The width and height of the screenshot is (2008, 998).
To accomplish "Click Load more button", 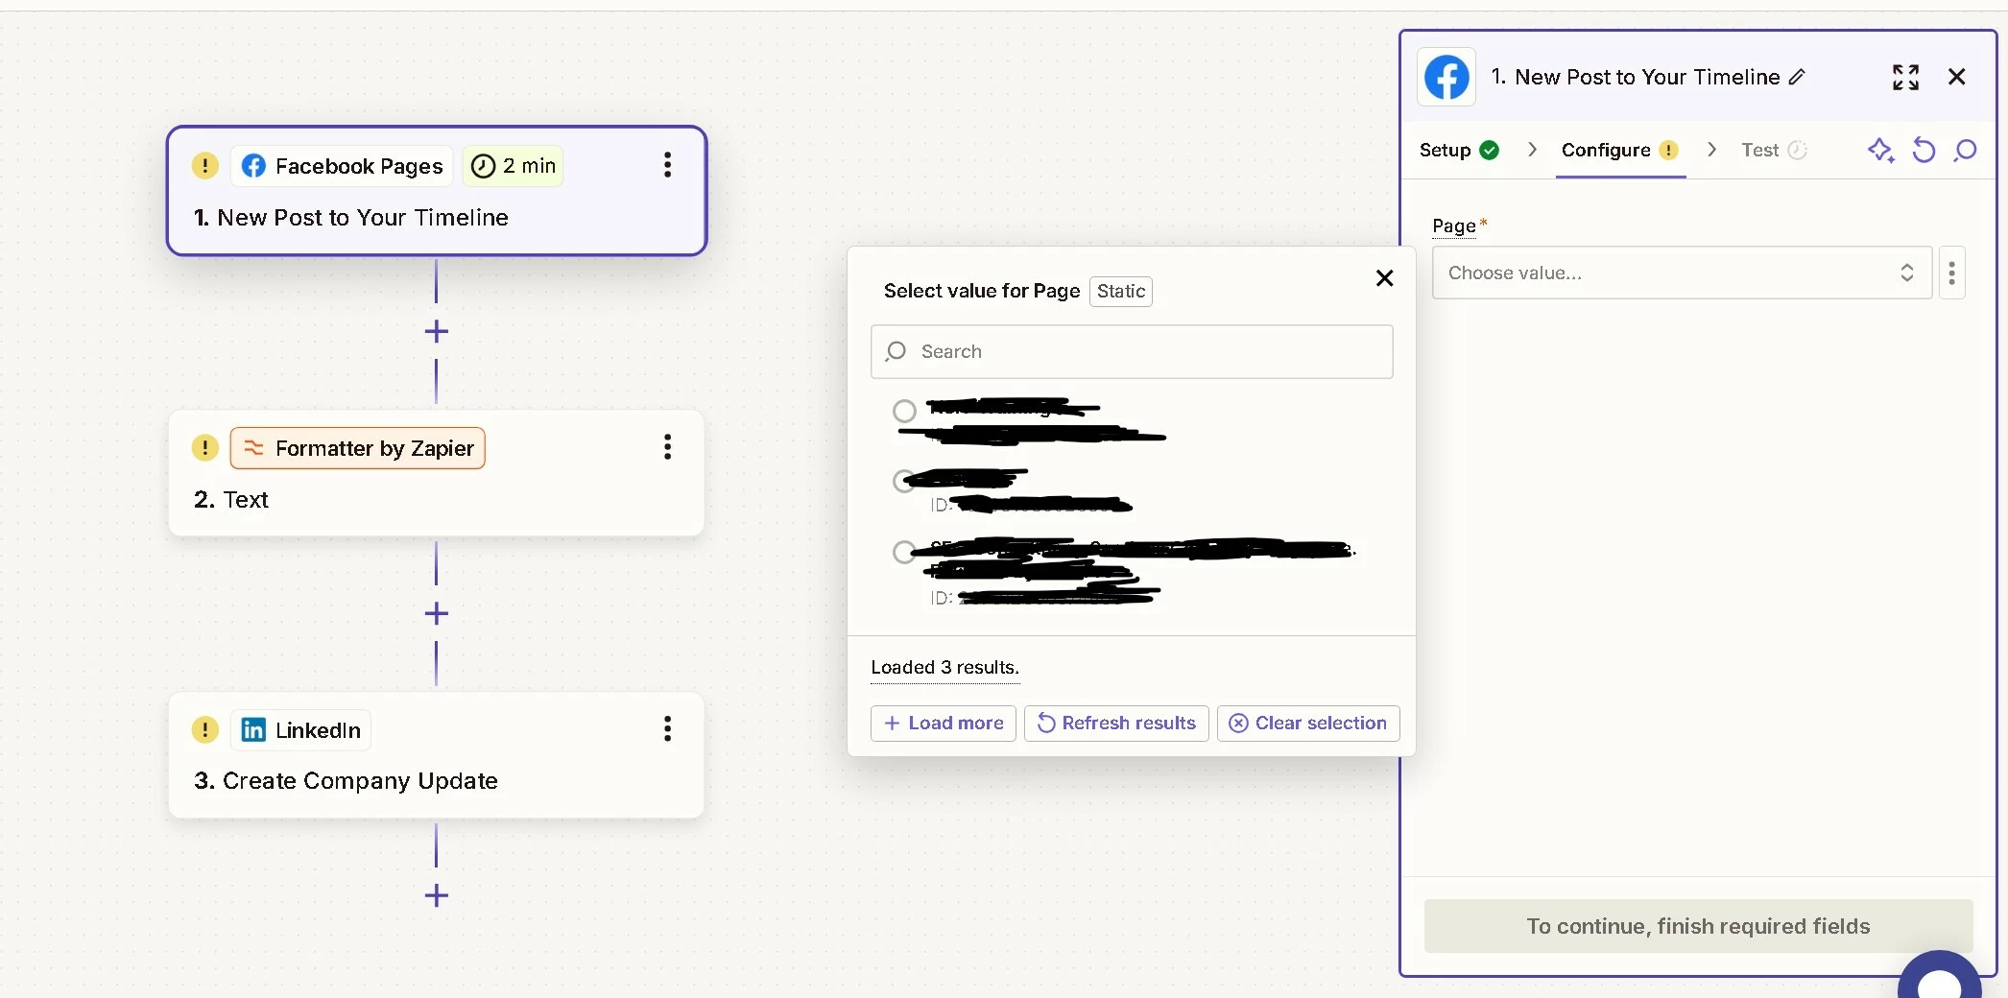I will pos(943,724).
